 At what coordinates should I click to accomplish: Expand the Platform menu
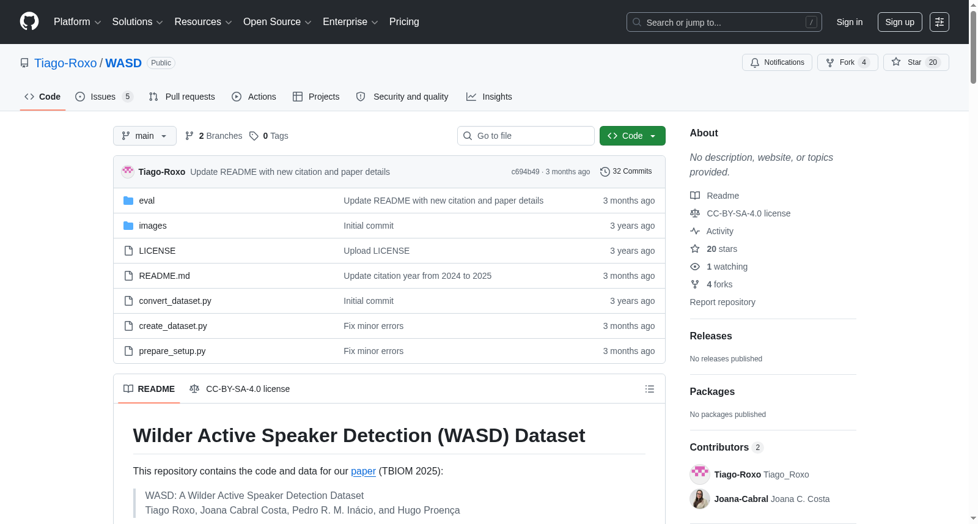[78, 22]
